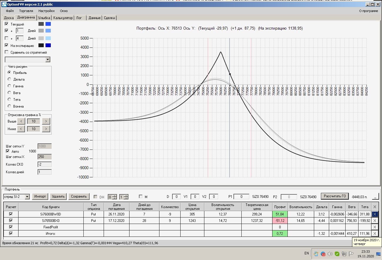
Task: Expand the strategy comparison combo box
Action: coord(48,60)
